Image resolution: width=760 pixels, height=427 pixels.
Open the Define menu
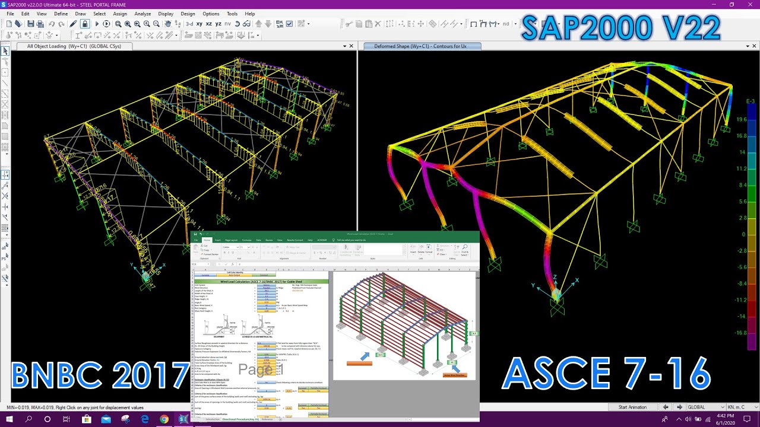61,14
